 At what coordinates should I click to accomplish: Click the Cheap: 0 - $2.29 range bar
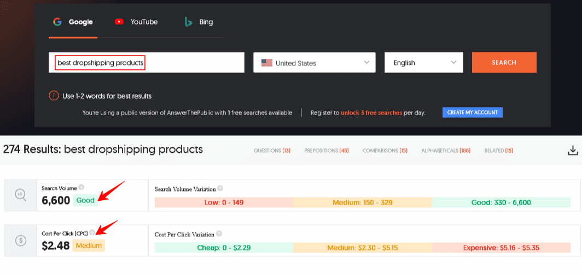tap(224, 248)
